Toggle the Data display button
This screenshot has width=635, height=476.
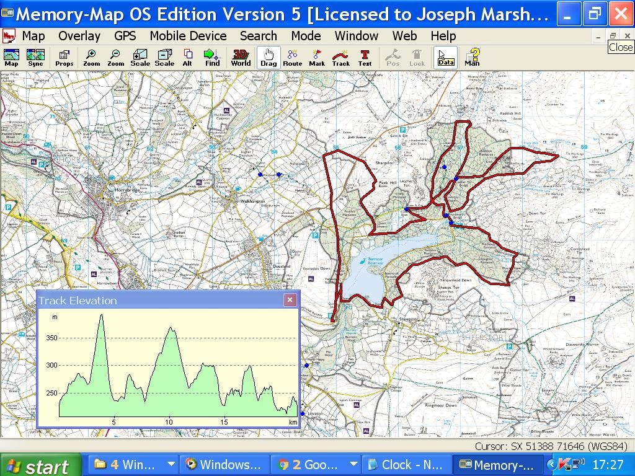445,58
